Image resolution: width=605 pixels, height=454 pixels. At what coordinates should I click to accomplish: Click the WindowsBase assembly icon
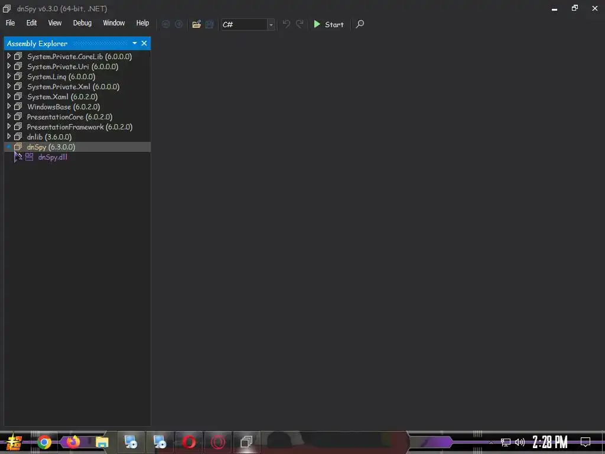(x=18, y=106)
